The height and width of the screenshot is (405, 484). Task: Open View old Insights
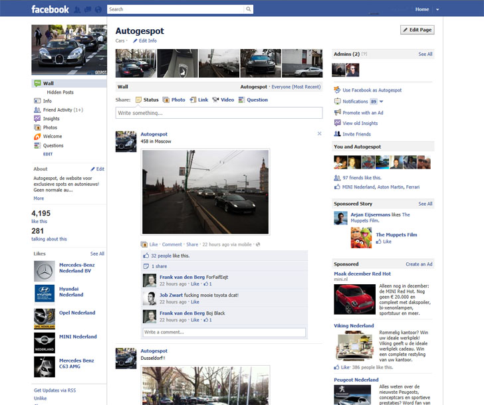(360, 123)
